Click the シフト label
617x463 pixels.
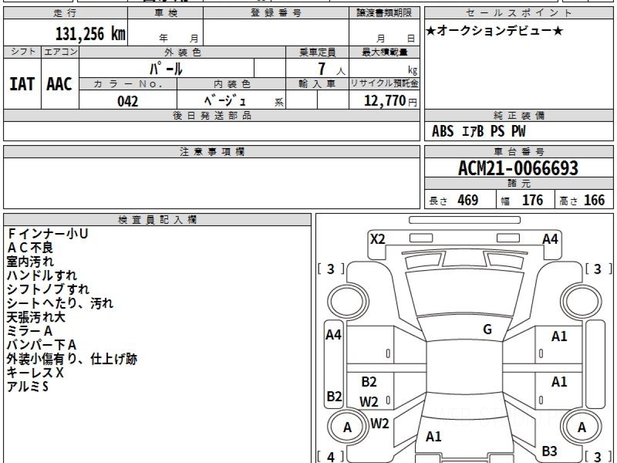click(x=22, y=52)
